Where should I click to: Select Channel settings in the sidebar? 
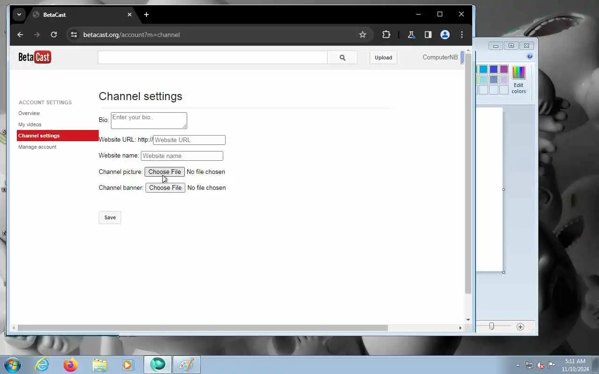tap(58, 136)
